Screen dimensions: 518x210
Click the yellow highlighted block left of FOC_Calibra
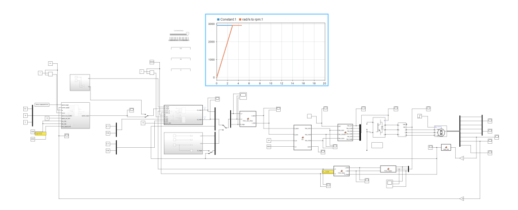click(x=327, y=172)
